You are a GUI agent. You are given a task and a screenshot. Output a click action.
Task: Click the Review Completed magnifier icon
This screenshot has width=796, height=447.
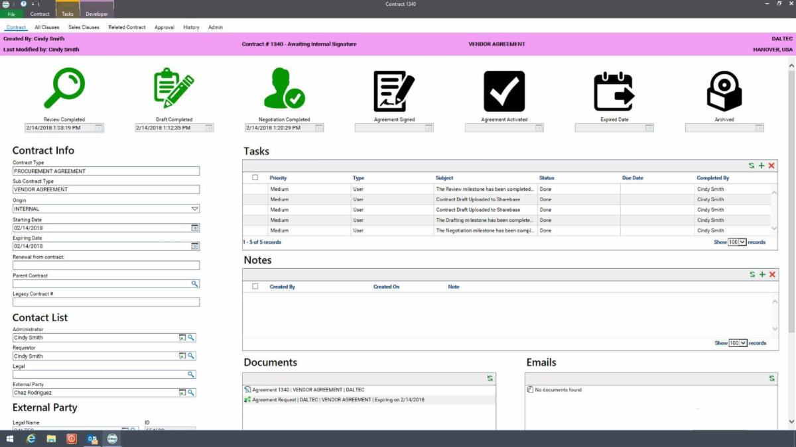coord(64,89)
